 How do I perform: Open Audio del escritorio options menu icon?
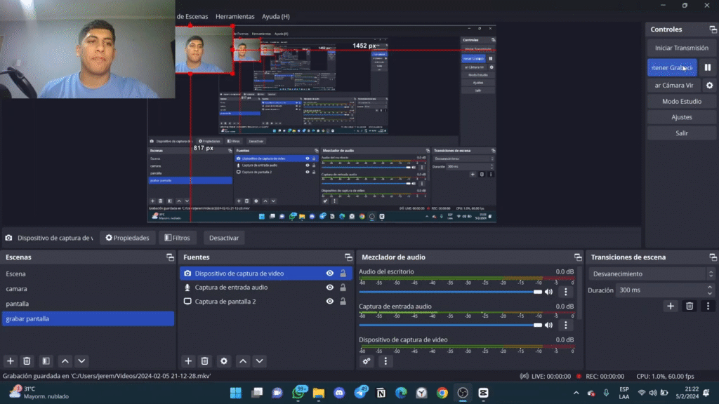click(565, 291)
